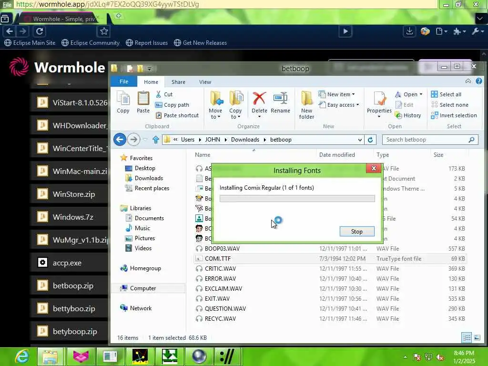The height and width of the screenshot is (366, 488).
Task: Click the Cut scissors command
Action: coord(164,94)
